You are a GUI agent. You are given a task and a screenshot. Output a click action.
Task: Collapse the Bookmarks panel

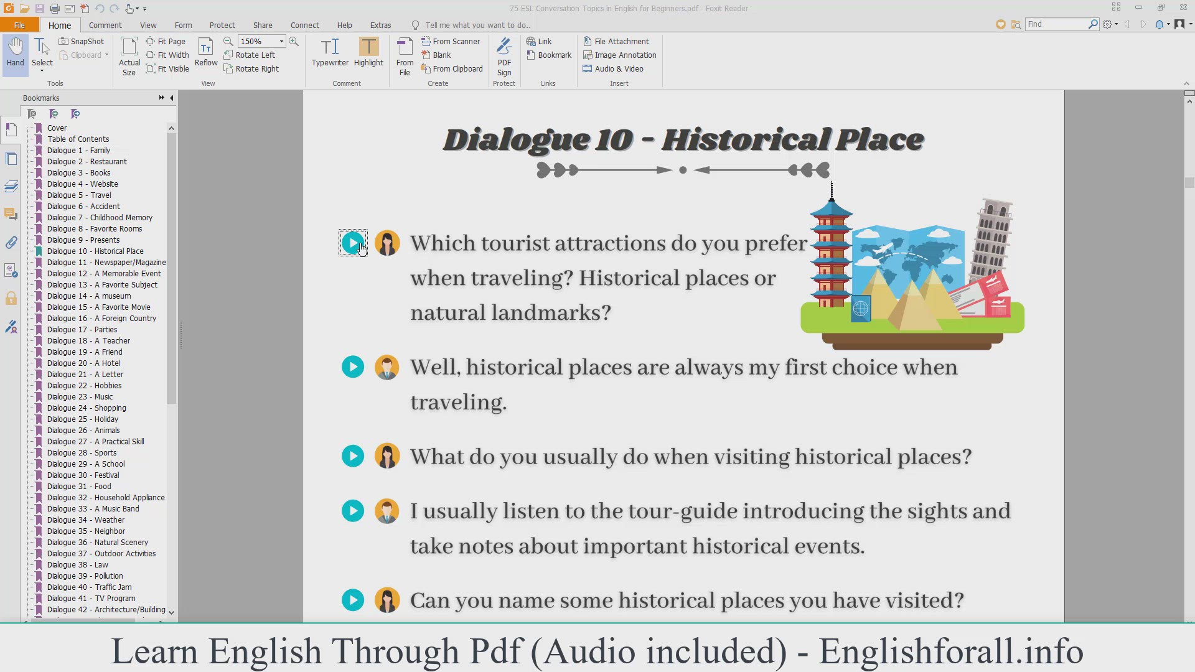(172, 98)
